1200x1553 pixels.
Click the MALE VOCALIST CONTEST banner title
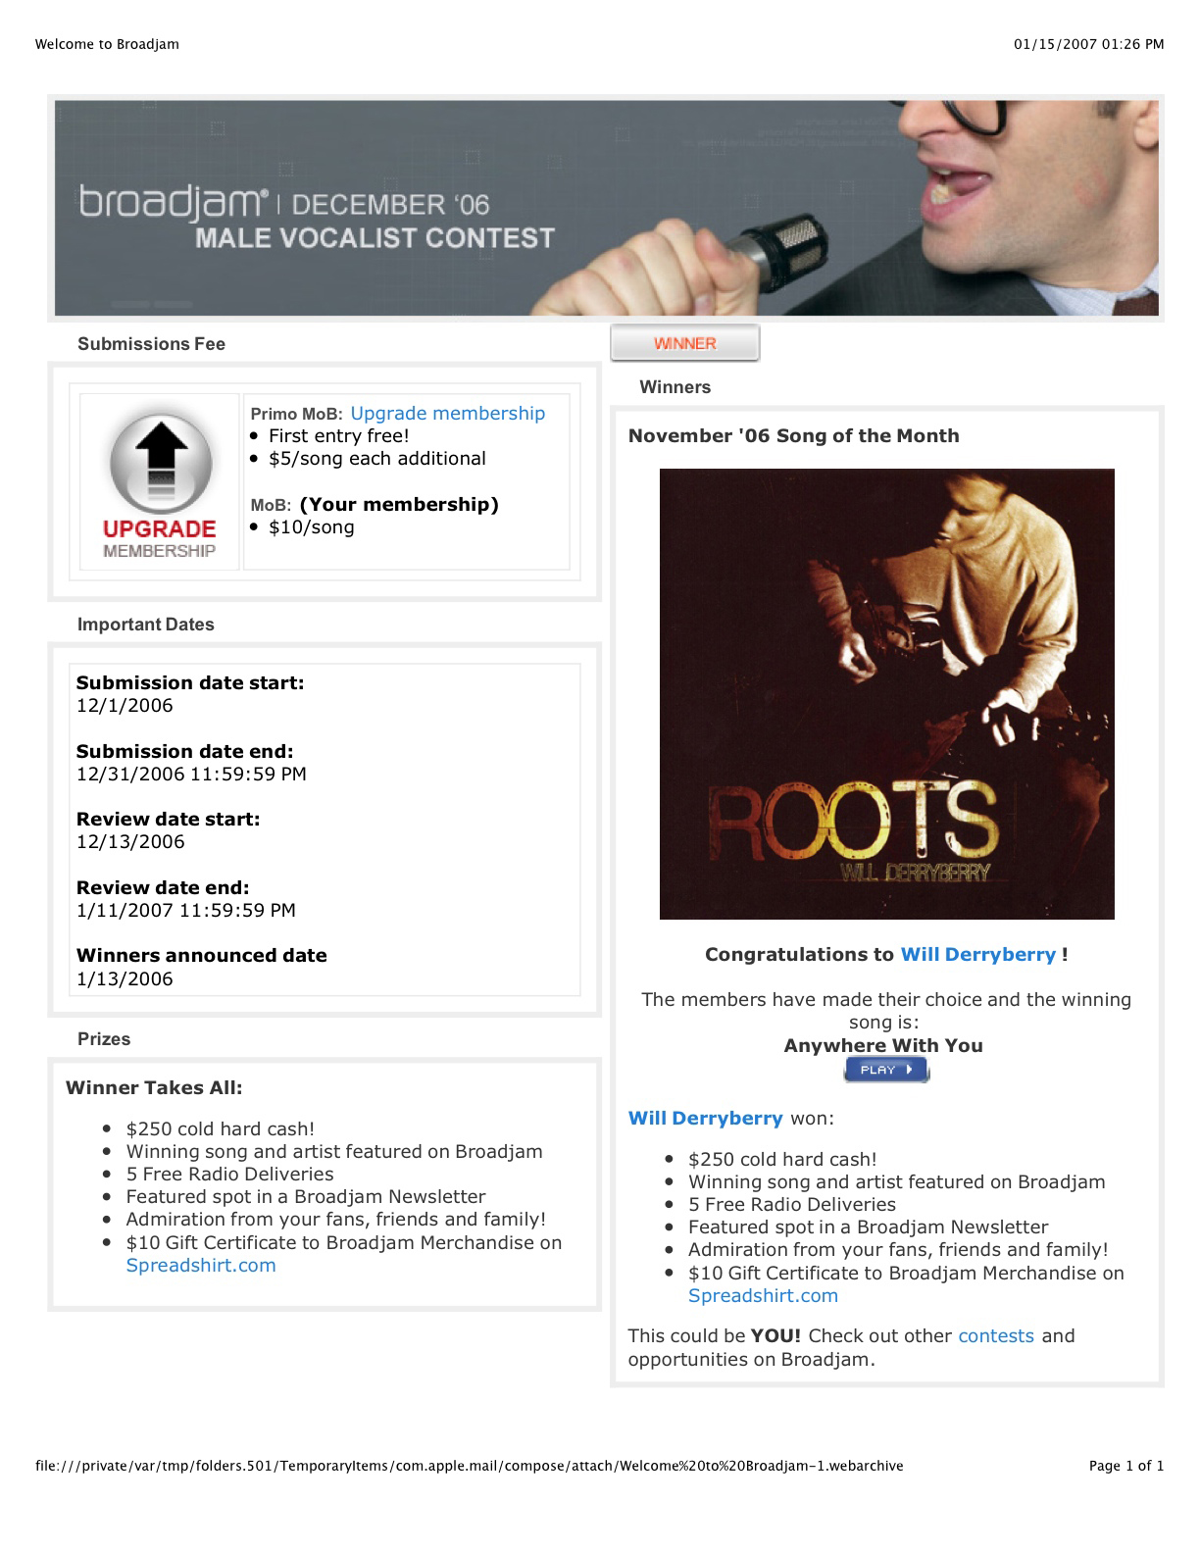tap(375, 238)
